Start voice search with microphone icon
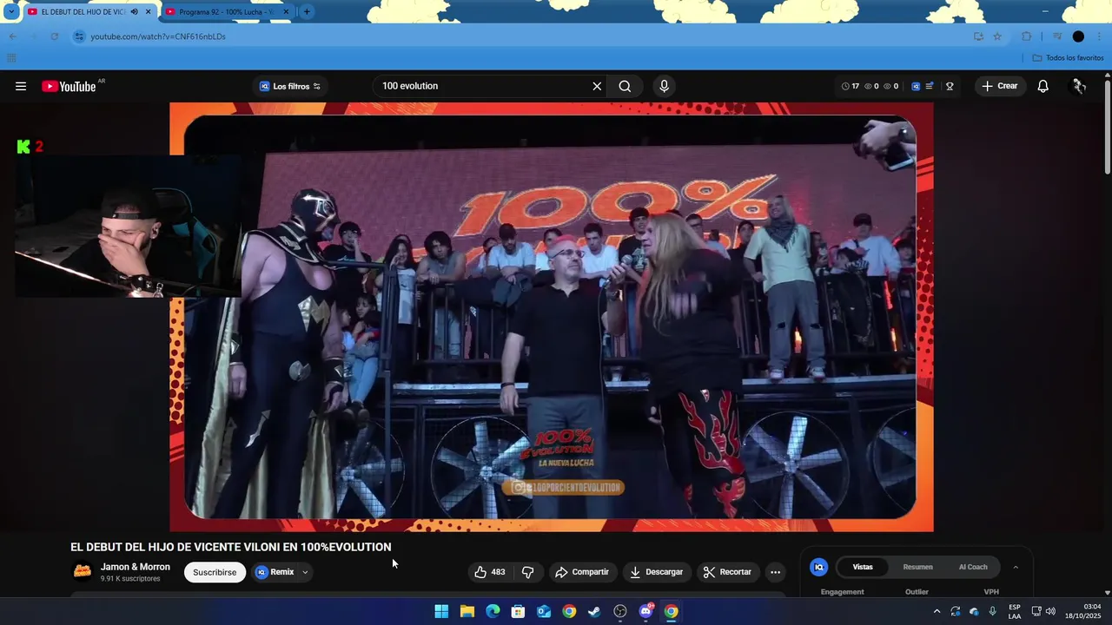 [664, 86]
